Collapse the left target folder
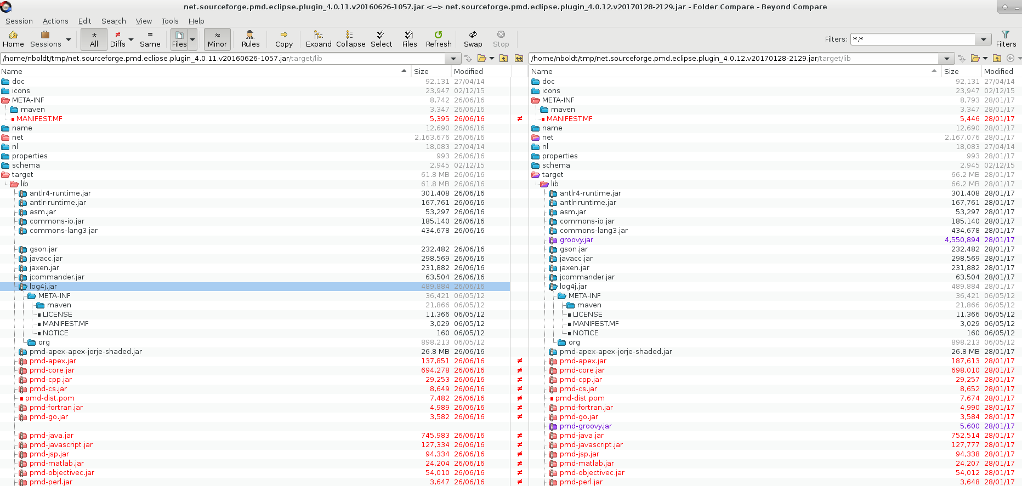 (5, 175)
